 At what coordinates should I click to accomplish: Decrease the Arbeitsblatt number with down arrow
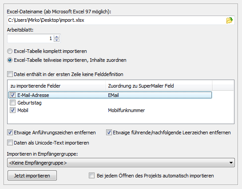point(57,40)
